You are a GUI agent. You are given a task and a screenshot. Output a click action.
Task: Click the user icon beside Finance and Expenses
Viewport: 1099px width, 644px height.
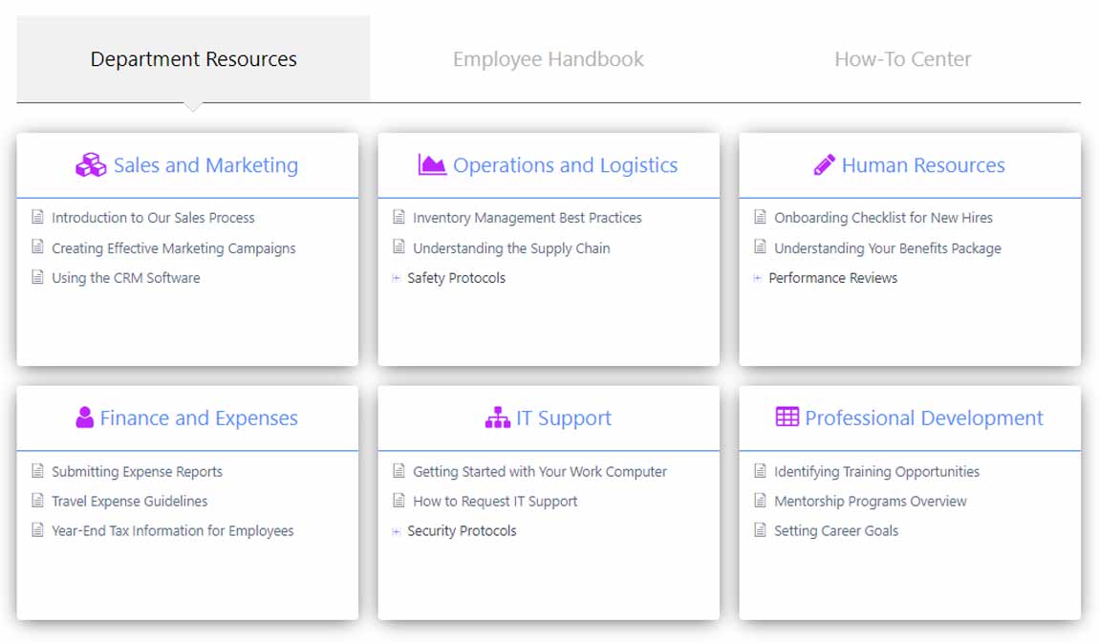tap(84, 418)
